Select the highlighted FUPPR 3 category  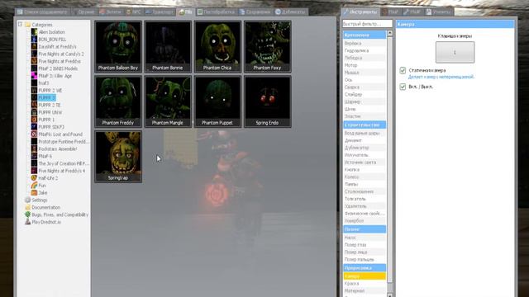pyautogui.click(x=46, y=97)
